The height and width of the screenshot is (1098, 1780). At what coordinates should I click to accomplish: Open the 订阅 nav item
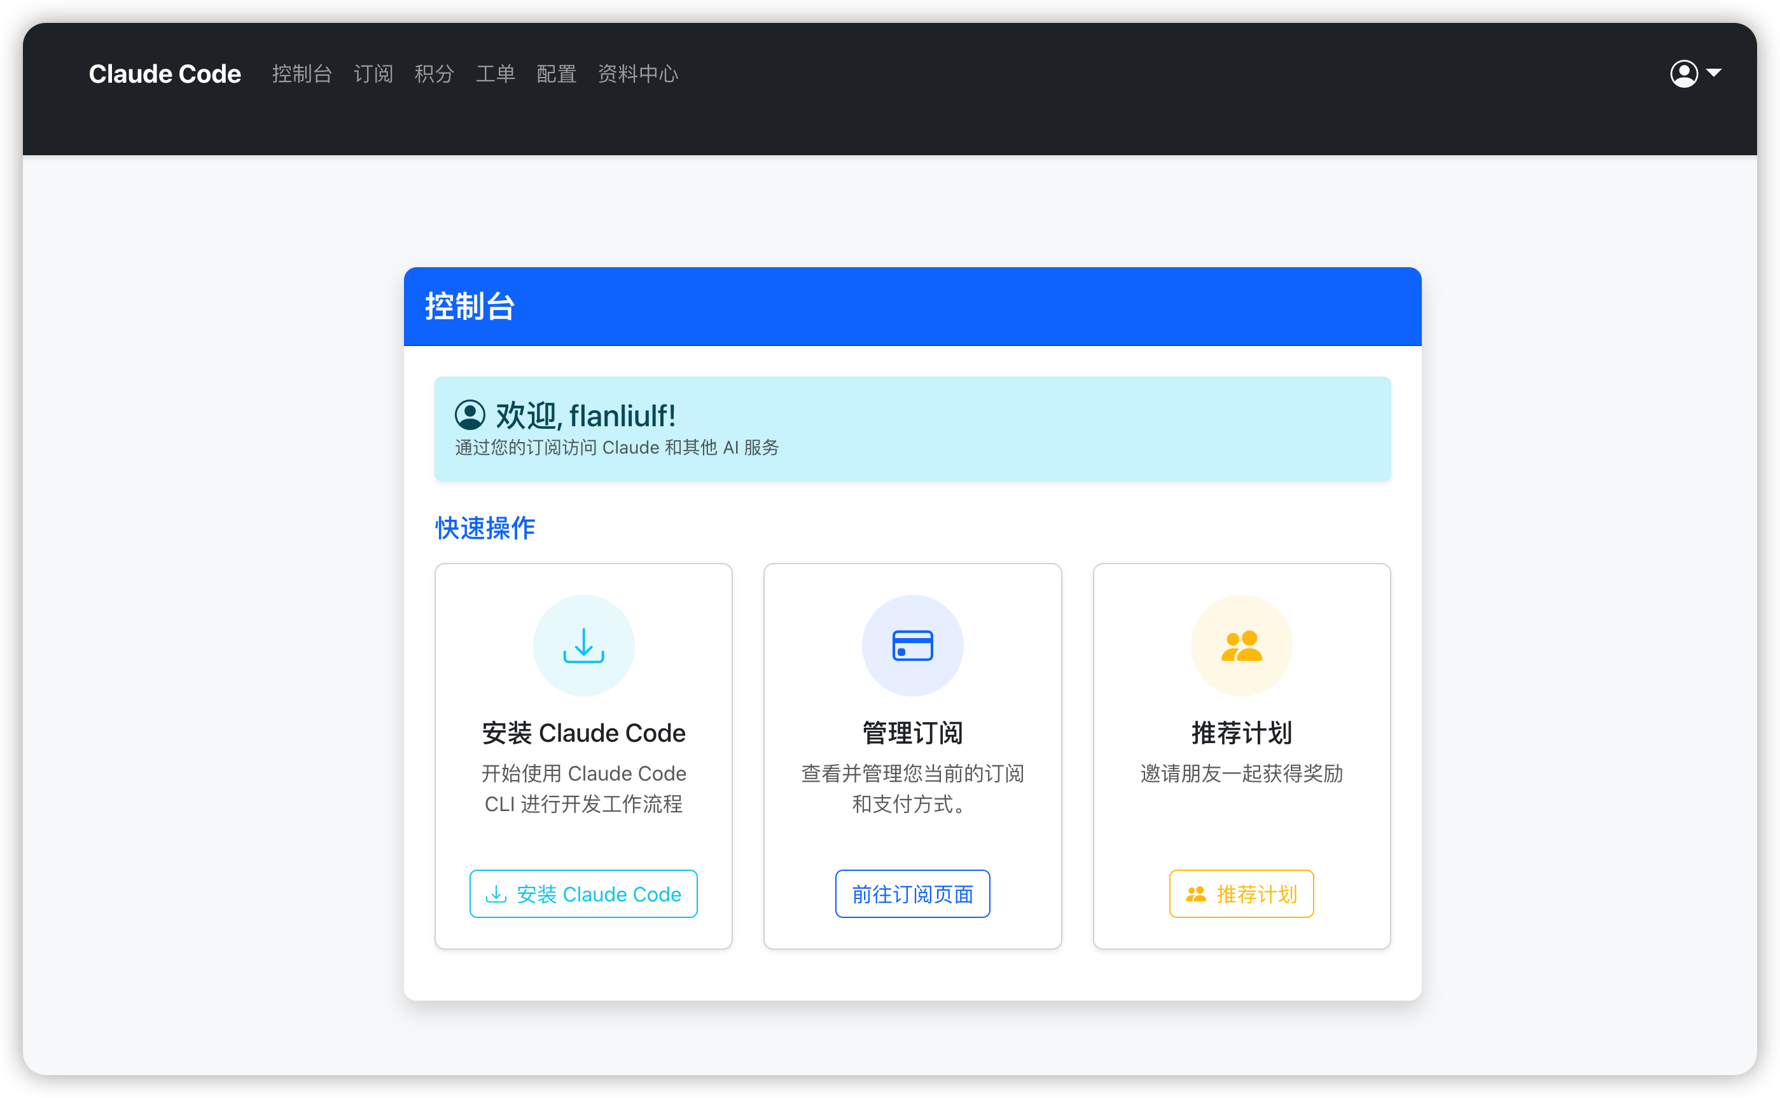pyautogui.click(x=373, y=74)
